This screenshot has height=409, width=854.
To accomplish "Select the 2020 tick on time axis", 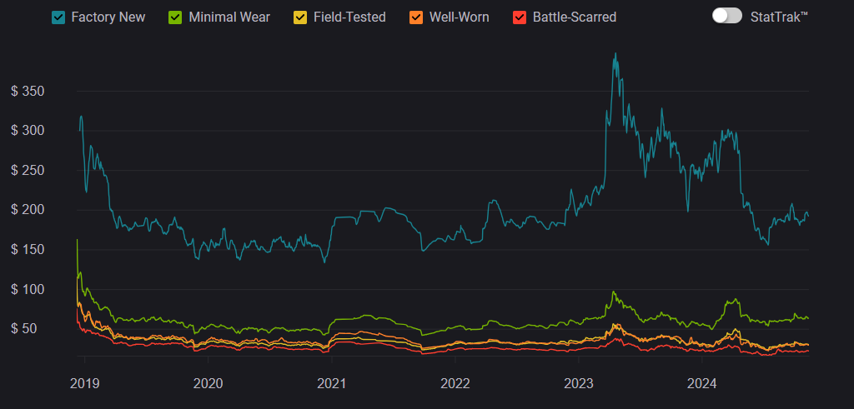I will [208, 384].
